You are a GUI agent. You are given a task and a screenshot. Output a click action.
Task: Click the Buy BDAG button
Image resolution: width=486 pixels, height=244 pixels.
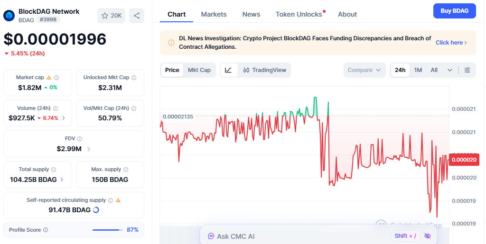pyautogui.click(x=454, y=11)
